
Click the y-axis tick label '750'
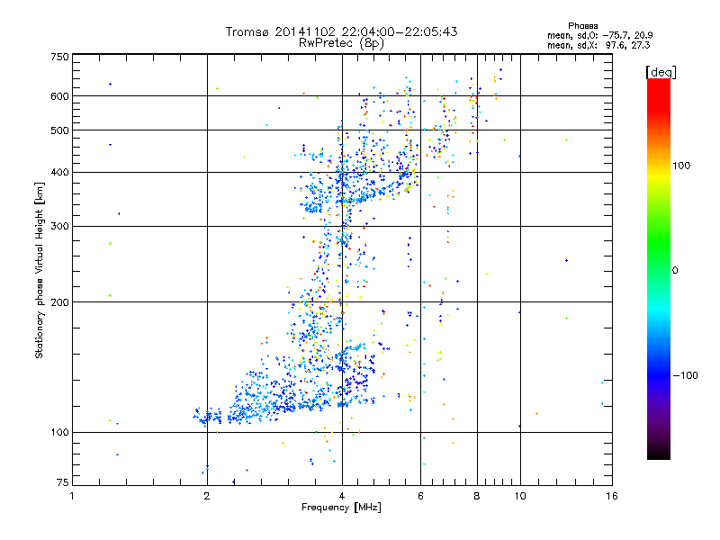point(59,57)
